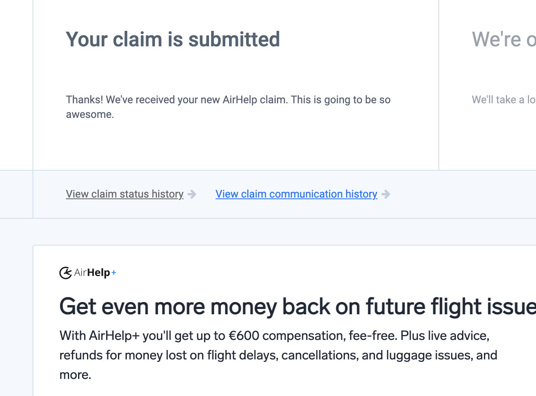Click the '€600' amount in promo text

coord(244,336)
